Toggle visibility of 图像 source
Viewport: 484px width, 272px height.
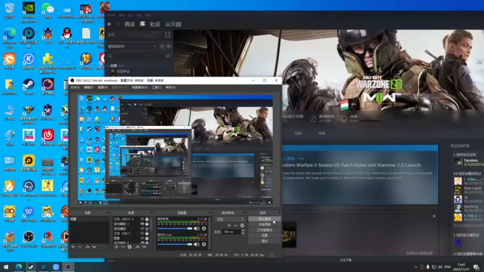(142, 238)
